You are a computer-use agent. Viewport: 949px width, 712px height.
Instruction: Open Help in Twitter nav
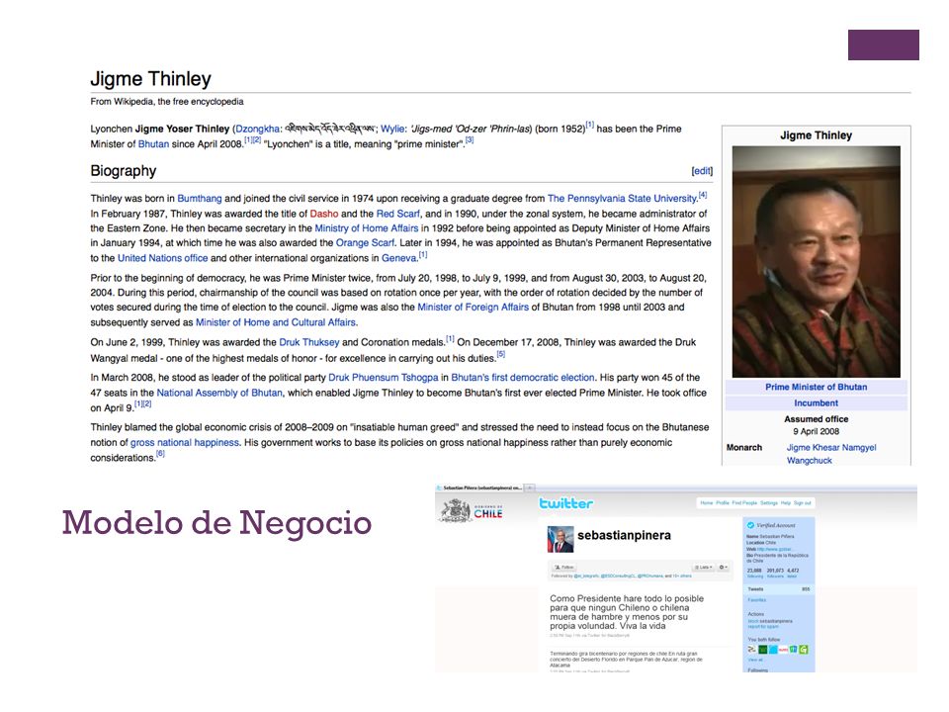click(x=786, y=502)
